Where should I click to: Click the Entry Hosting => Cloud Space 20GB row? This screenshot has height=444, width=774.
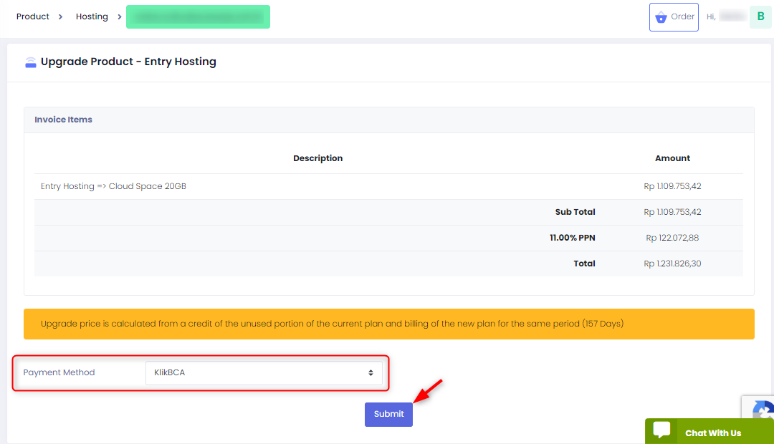click(x=388, y=186)
